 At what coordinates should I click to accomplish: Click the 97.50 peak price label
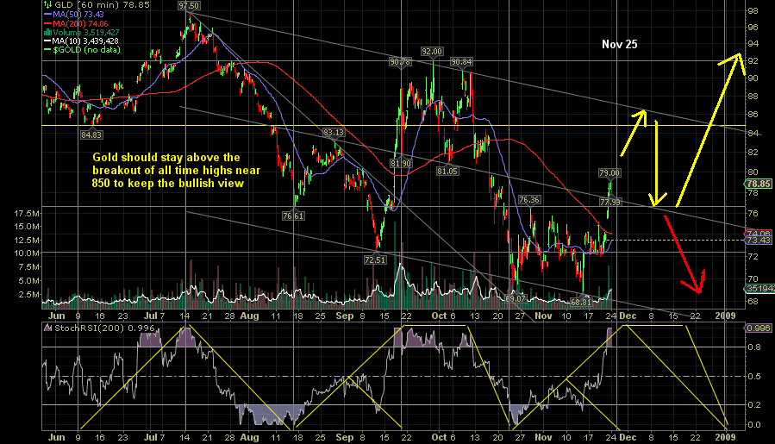[x=189, y=6]
